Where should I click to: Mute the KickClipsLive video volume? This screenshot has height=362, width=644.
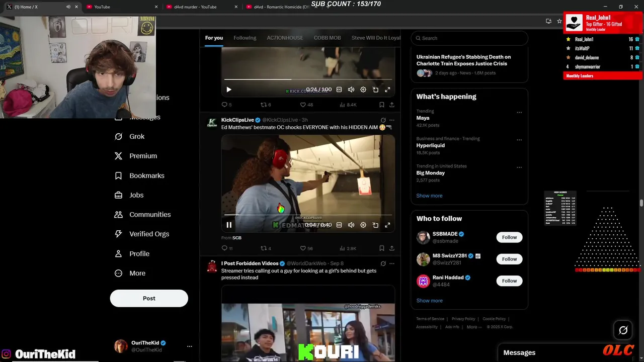click(x=351, y=225)
